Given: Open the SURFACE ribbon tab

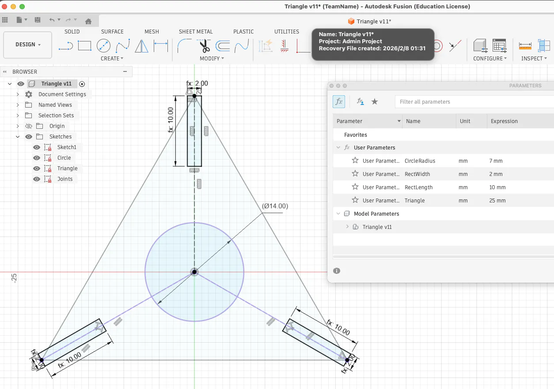Looking at the screenshot, I should click(112, 31).
